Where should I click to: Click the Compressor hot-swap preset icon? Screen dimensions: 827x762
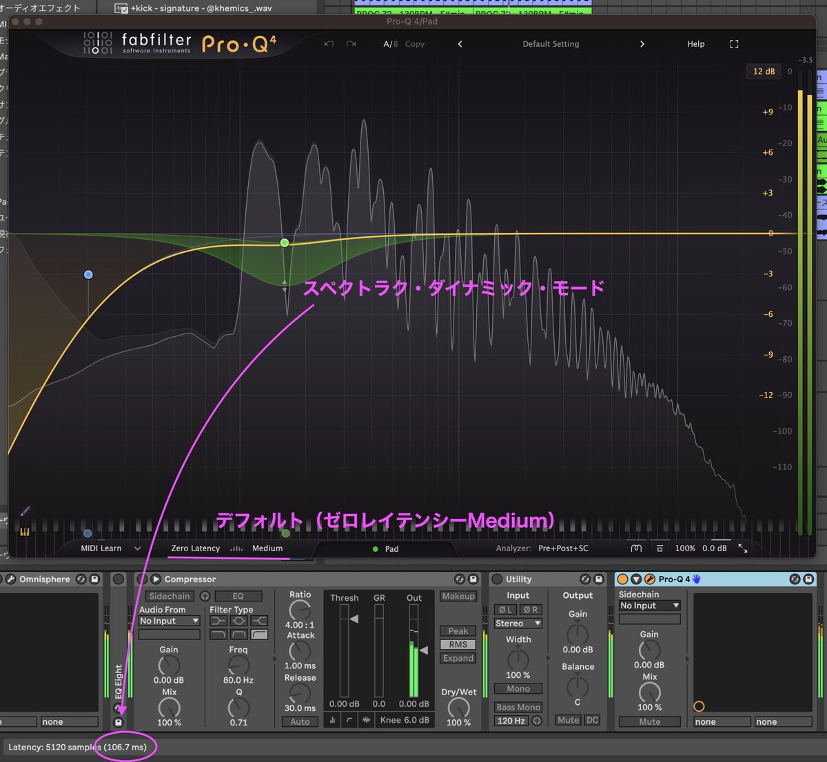click(460, 579)
